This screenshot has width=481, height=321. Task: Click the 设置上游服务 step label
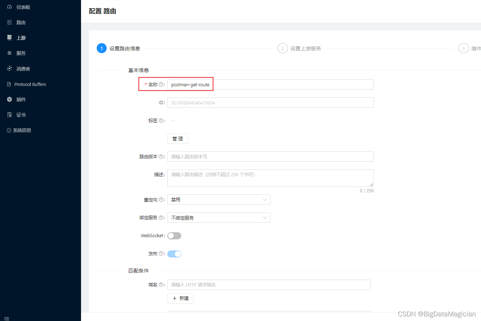(305, 49)
